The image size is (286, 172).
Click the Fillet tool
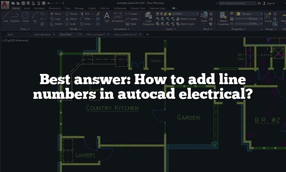click(x=85, y=19)
